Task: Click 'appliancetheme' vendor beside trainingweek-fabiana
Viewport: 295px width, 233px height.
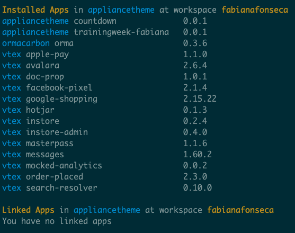Action: click(35, 32)
